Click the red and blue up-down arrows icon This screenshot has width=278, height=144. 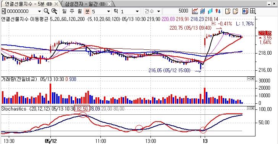[x=218, y=11]
